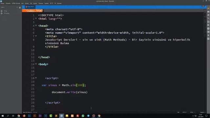Collapse the head fold on line 4
The width and height of the screenshot is (210, 118).
(x=36, y=26)
